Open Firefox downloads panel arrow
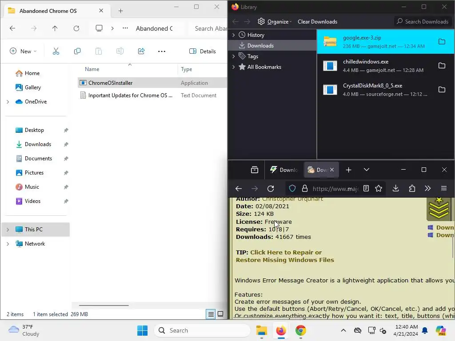Screen dimensions: 455x341 coord(395,189)
